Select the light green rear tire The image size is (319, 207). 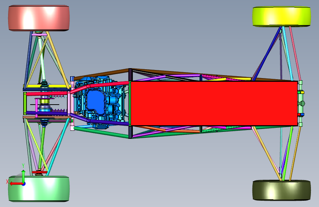coord(39,189)
